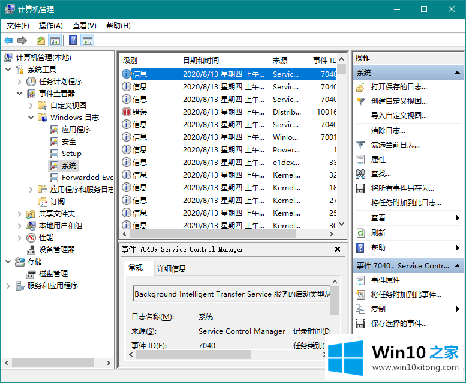Select the Setup log in tree
Viewport: 466px width, 383px height.
click(71, 154)
